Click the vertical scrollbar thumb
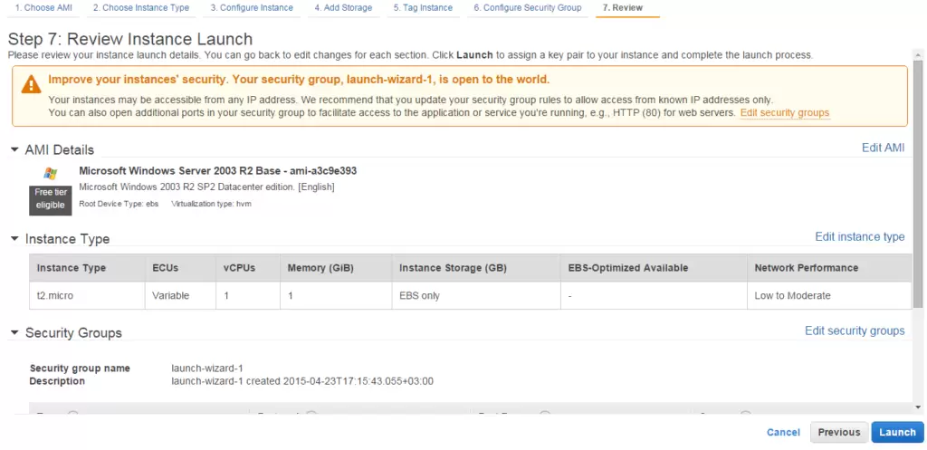 pyautogui.click(x=918, y=183)
